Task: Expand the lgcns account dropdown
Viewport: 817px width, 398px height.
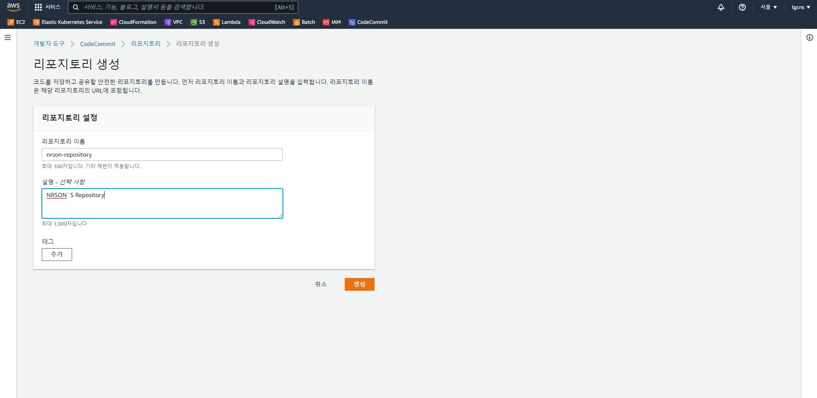Action: point(801,7)
